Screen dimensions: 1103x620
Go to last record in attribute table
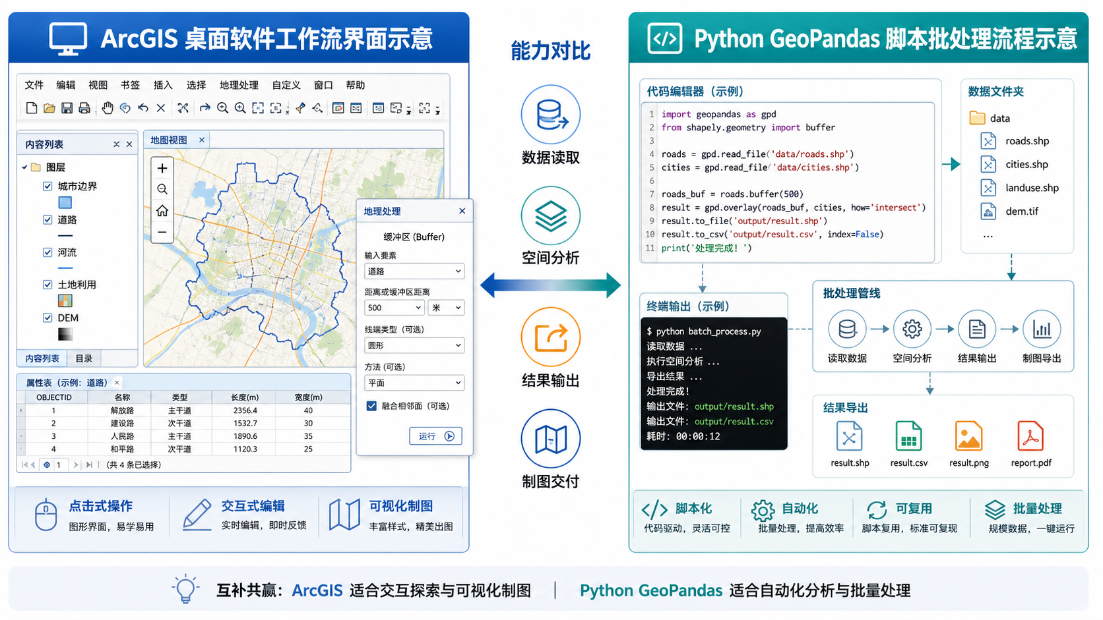(x=89, y=465)
